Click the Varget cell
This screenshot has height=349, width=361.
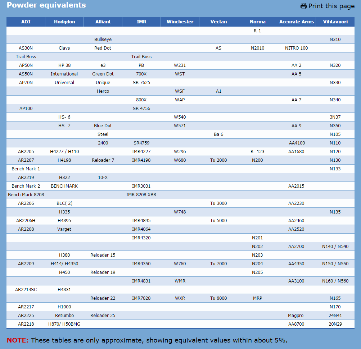click(64, 229)
